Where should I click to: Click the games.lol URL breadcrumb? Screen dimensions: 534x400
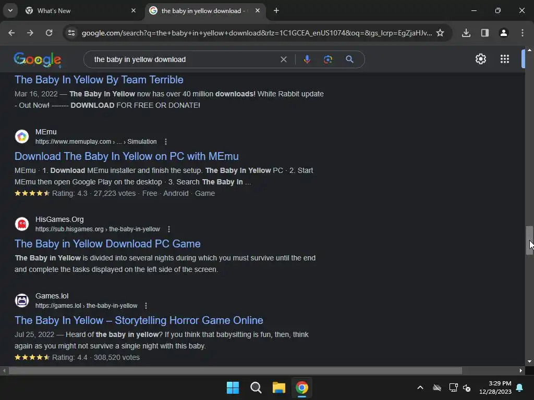click(x=87, y=306)
